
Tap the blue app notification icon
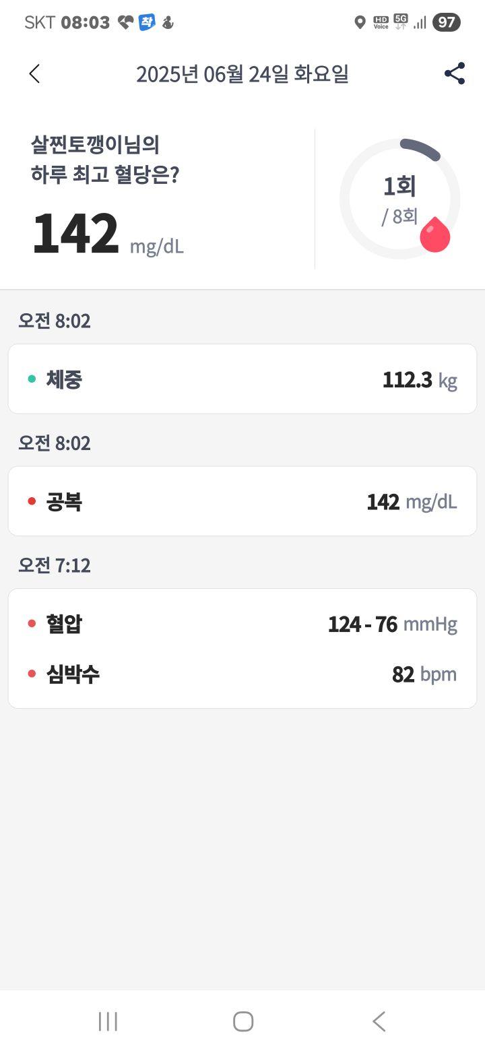(x=147, y=22)
